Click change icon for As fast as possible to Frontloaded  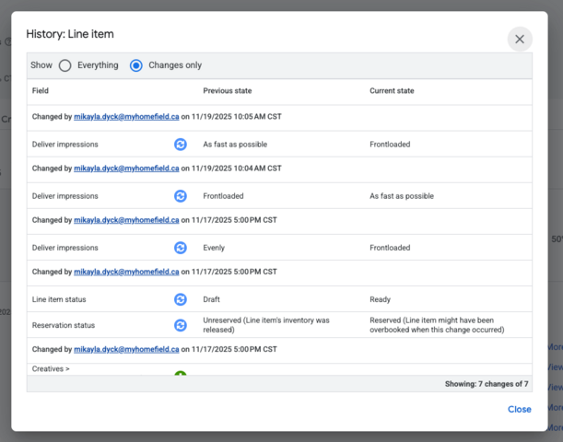[x=181, y=145]
